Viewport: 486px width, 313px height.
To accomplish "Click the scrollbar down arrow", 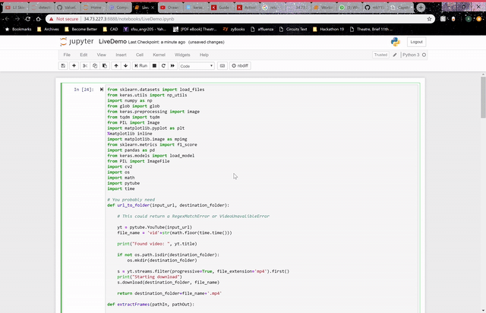I will point(483,310).
